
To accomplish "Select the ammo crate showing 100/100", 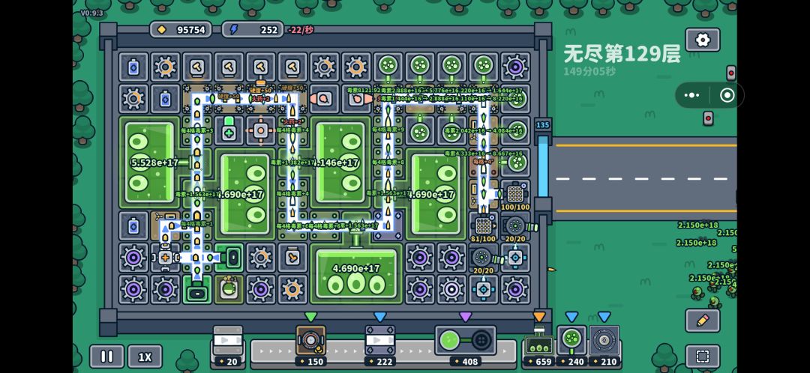I will (515, 195).
